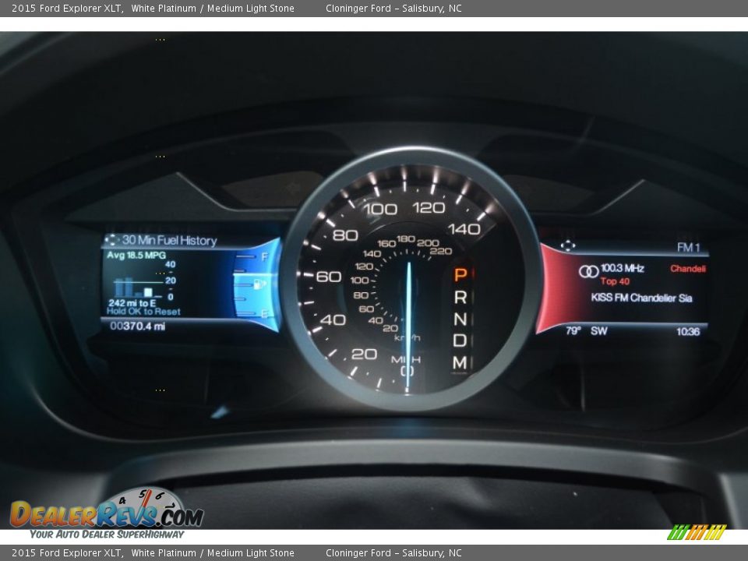Click the four-way navigation arrows on radio display
This screenshot has height=561, width=748.
tap(567, 246)
